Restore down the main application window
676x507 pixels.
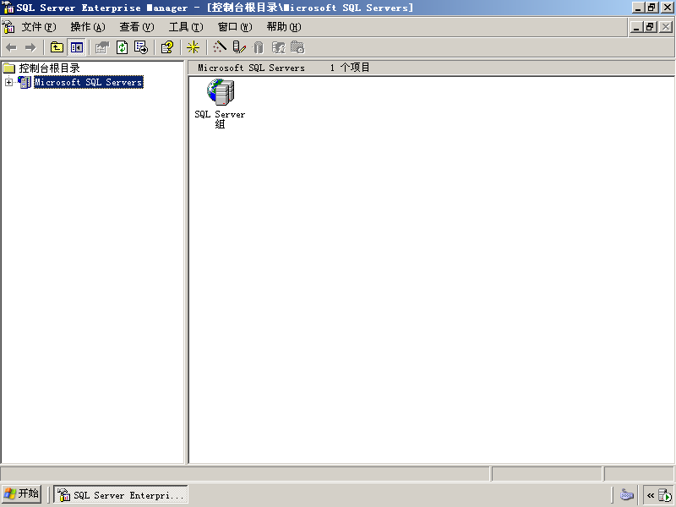pyautogui.click(x=652, y=8)
